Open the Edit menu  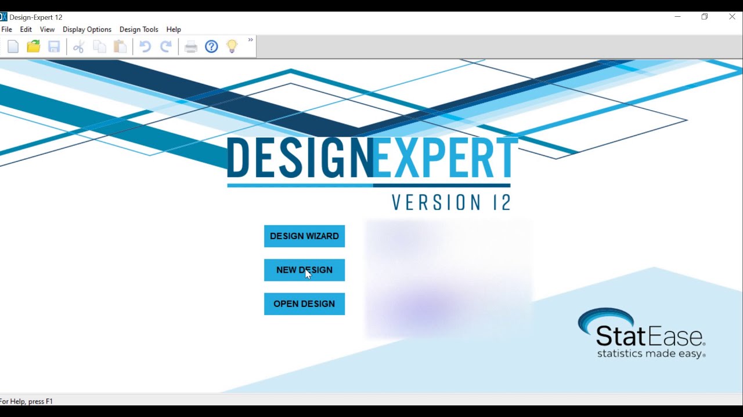[x=26, y=30]
